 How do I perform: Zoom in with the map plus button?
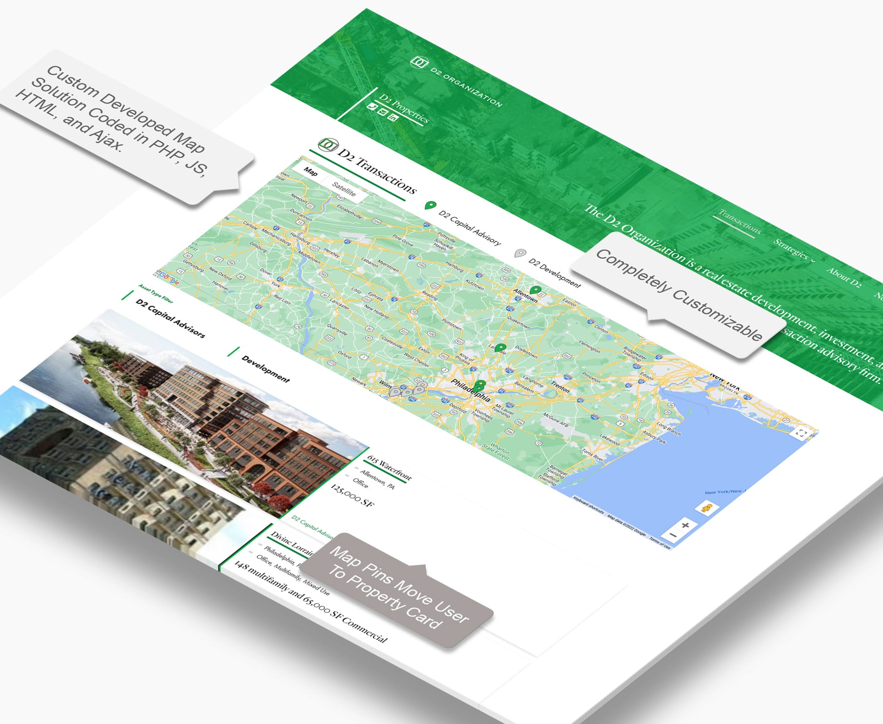tap(685, 525)
